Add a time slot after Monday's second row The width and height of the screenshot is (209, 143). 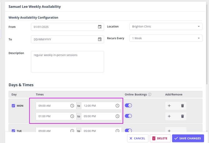point(169,116)
